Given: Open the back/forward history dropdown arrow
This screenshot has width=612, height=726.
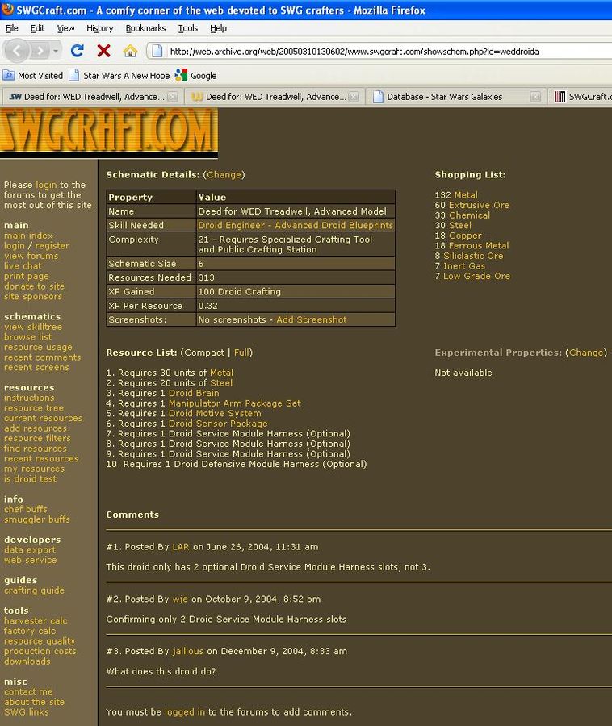Looking at the screenshot, I should [x=56, y=51].
